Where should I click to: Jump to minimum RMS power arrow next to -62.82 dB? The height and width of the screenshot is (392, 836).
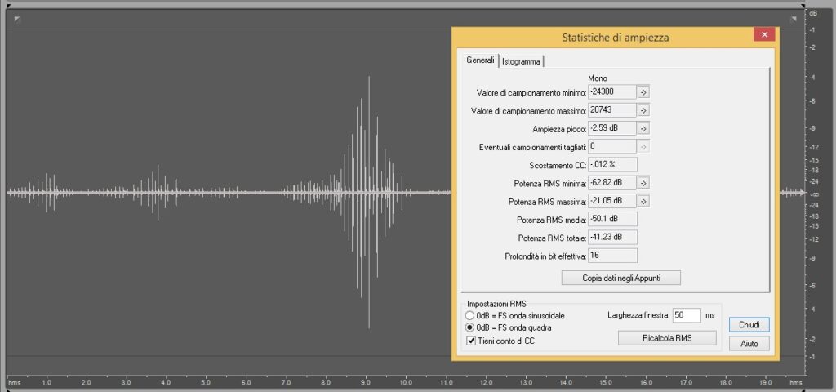click(643, 183)
